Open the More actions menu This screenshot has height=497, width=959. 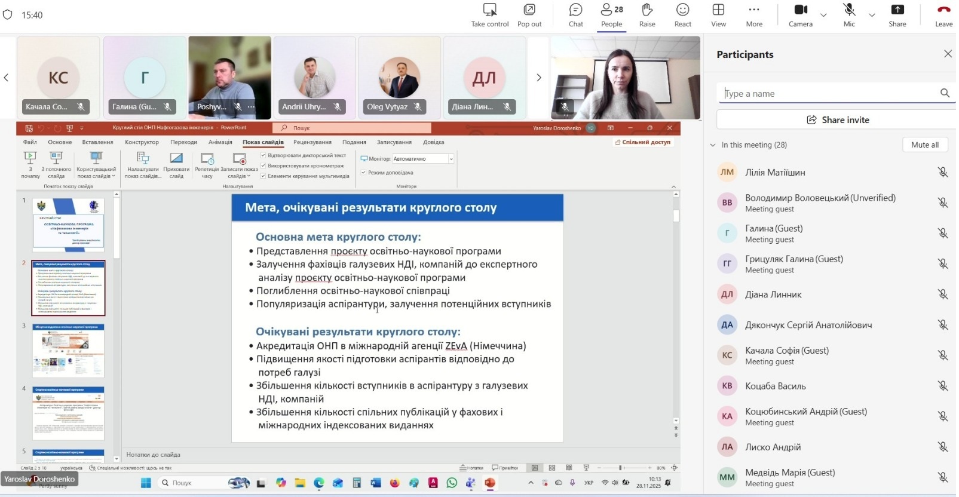(x=754, y=15)
